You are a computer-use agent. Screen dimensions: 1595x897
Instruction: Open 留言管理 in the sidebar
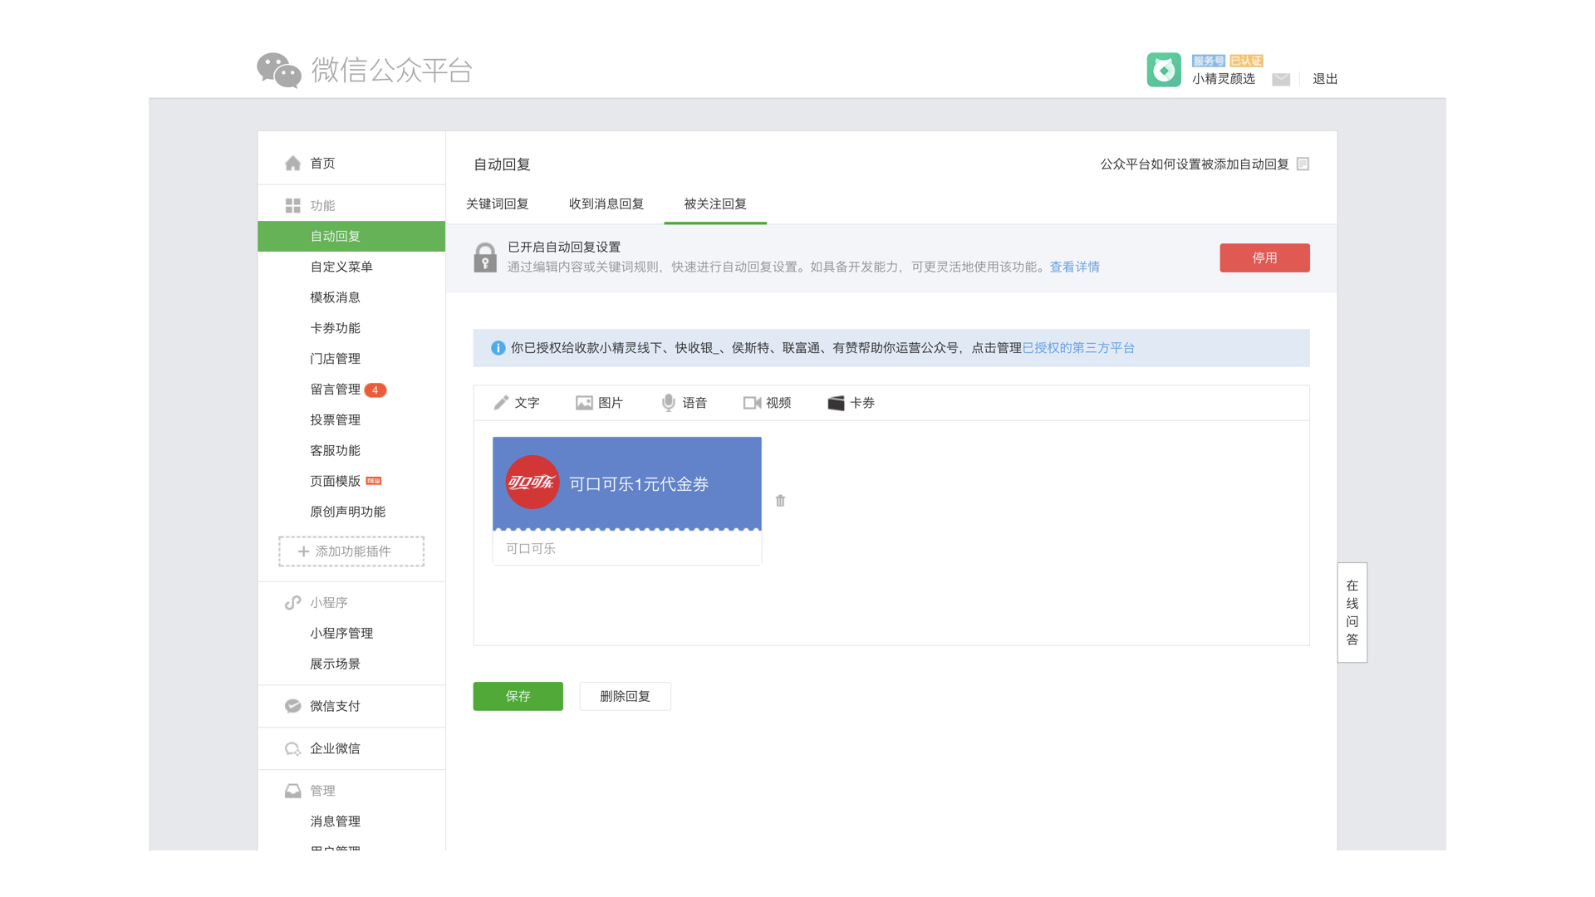[335, 390]
